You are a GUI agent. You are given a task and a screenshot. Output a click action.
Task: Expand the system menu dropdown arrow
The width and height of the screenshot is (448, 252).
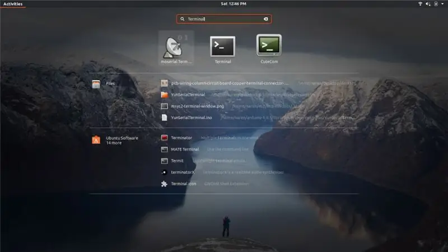(x=442, y=4)
